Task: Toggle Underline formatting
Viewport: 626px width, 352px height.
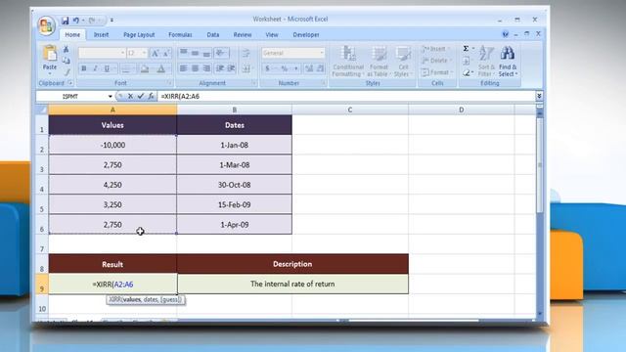Action: click(x=107, y=69)
